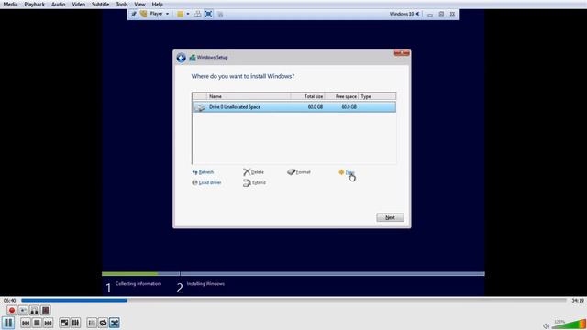Click the Free space column header
Image resolution: width=587 pixels, height=330 pixels.
click(341, 96)
